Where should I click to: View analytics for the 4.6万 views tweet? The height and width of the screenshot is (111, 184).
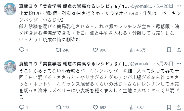tap(132, 50)
